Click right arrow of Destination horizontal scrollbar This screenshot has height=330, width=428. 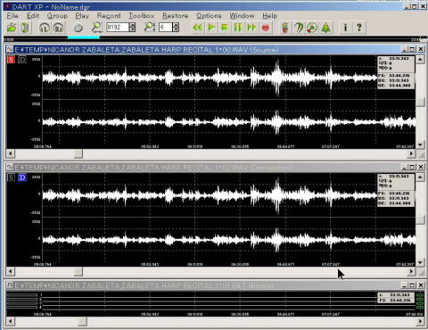tap(411, 271)
